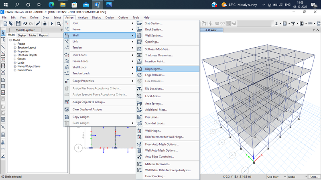Switch to Tables tab in Model Explorer

33,35
